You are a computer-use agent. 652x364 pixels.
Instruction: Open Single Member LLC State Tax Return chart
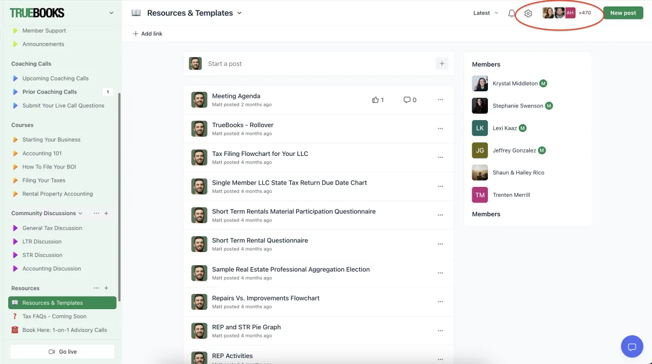290,183
